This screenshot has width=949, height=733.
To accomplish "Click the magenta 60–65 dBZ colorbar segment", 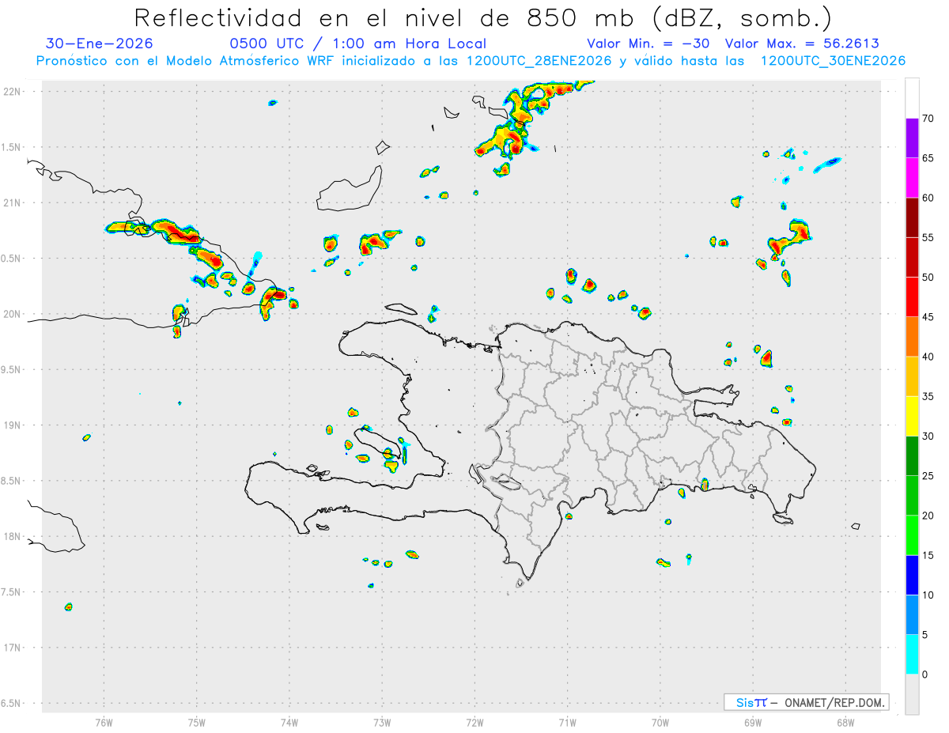I will click(912, 178).
